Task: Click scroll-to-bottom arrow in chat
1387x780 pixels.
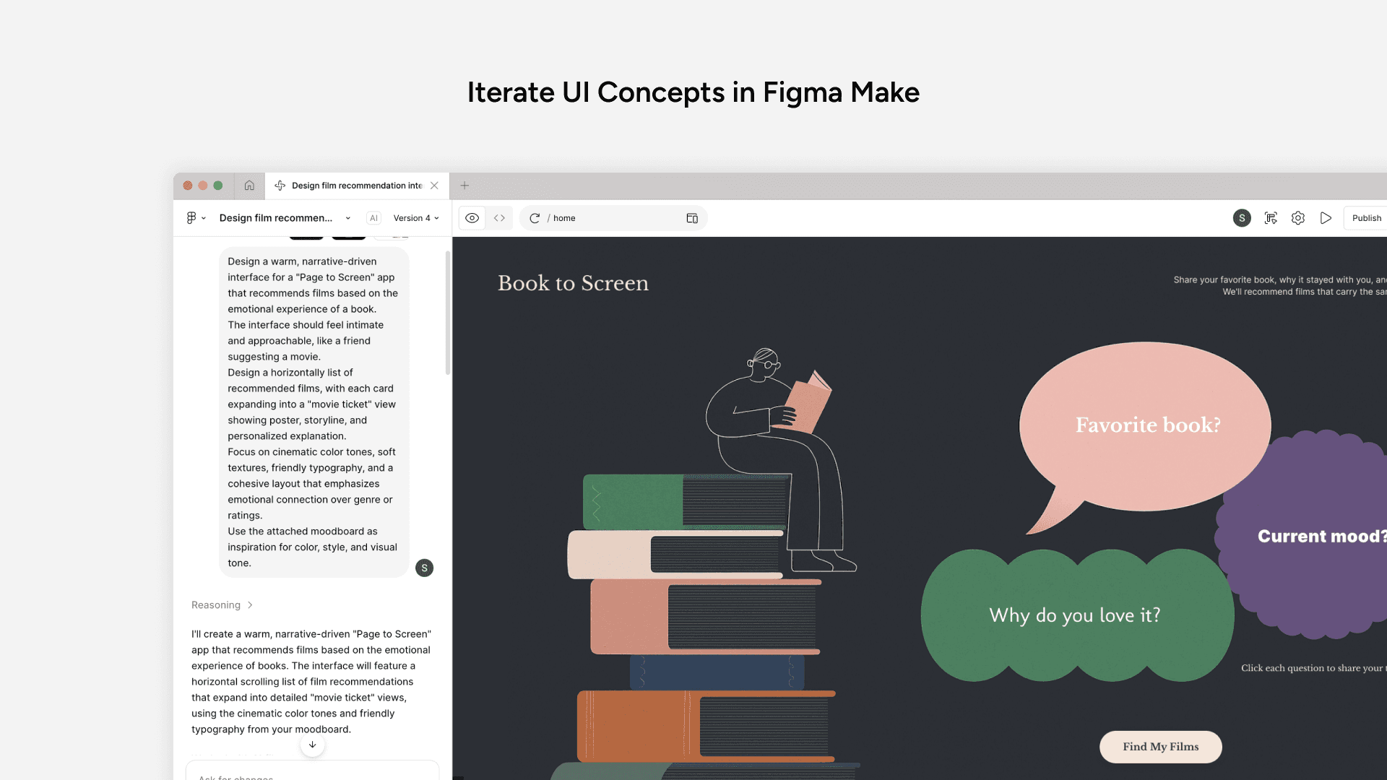Action: click(x=312, y=745)
